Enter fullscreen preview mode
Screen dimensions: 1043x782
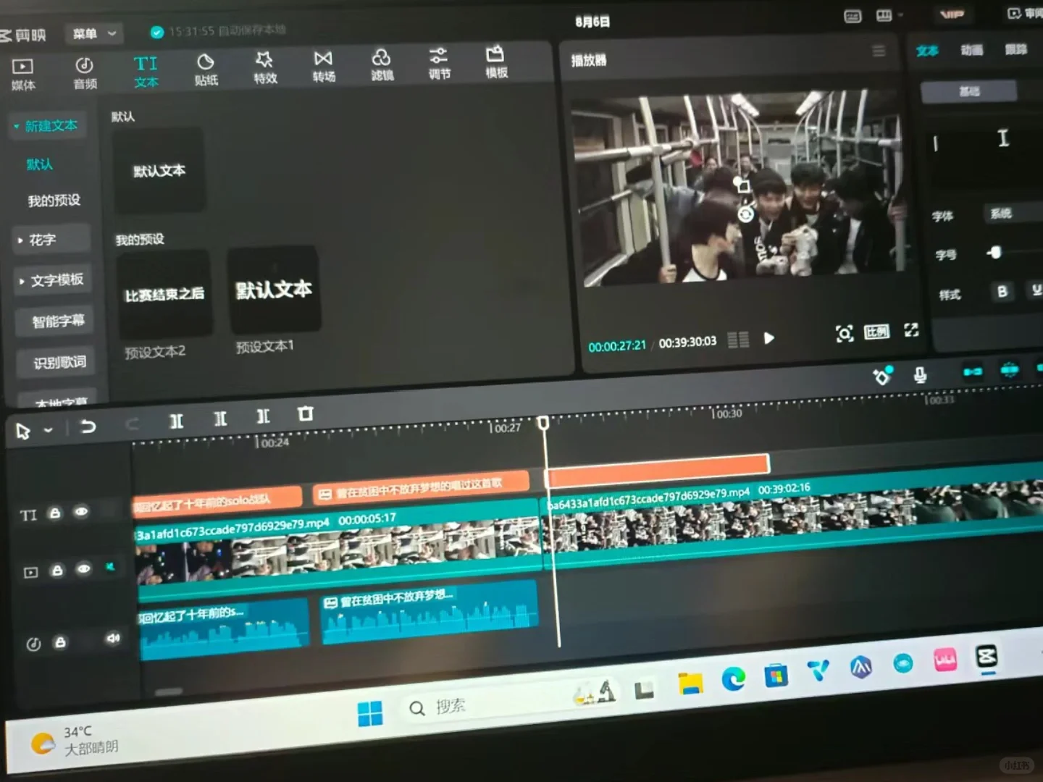pyautogui.click(x=911, y=330)
